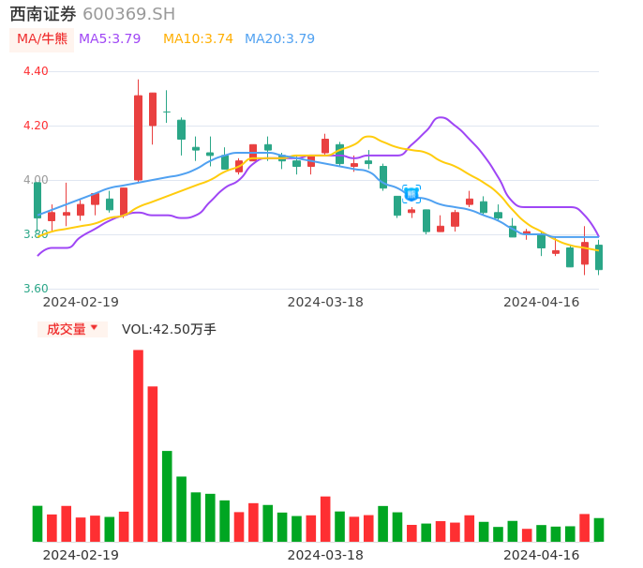Click the 3.60 price axis label
643x568 pixels.
click(36, 289)
